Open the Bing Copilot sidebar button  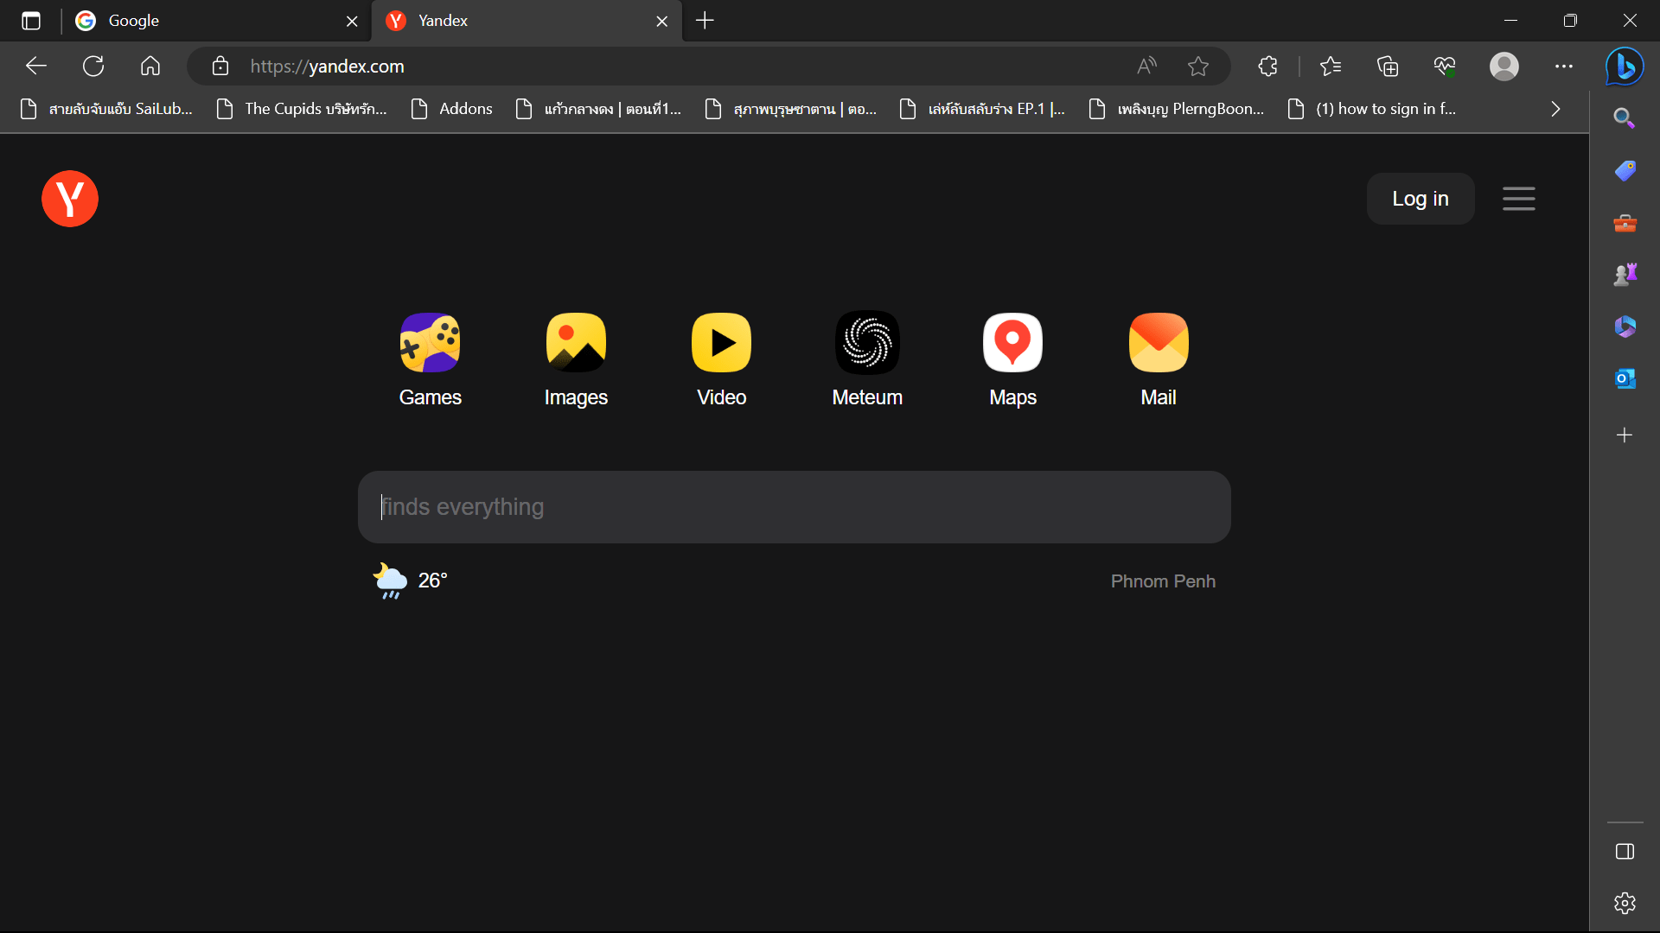point(1625,66)
